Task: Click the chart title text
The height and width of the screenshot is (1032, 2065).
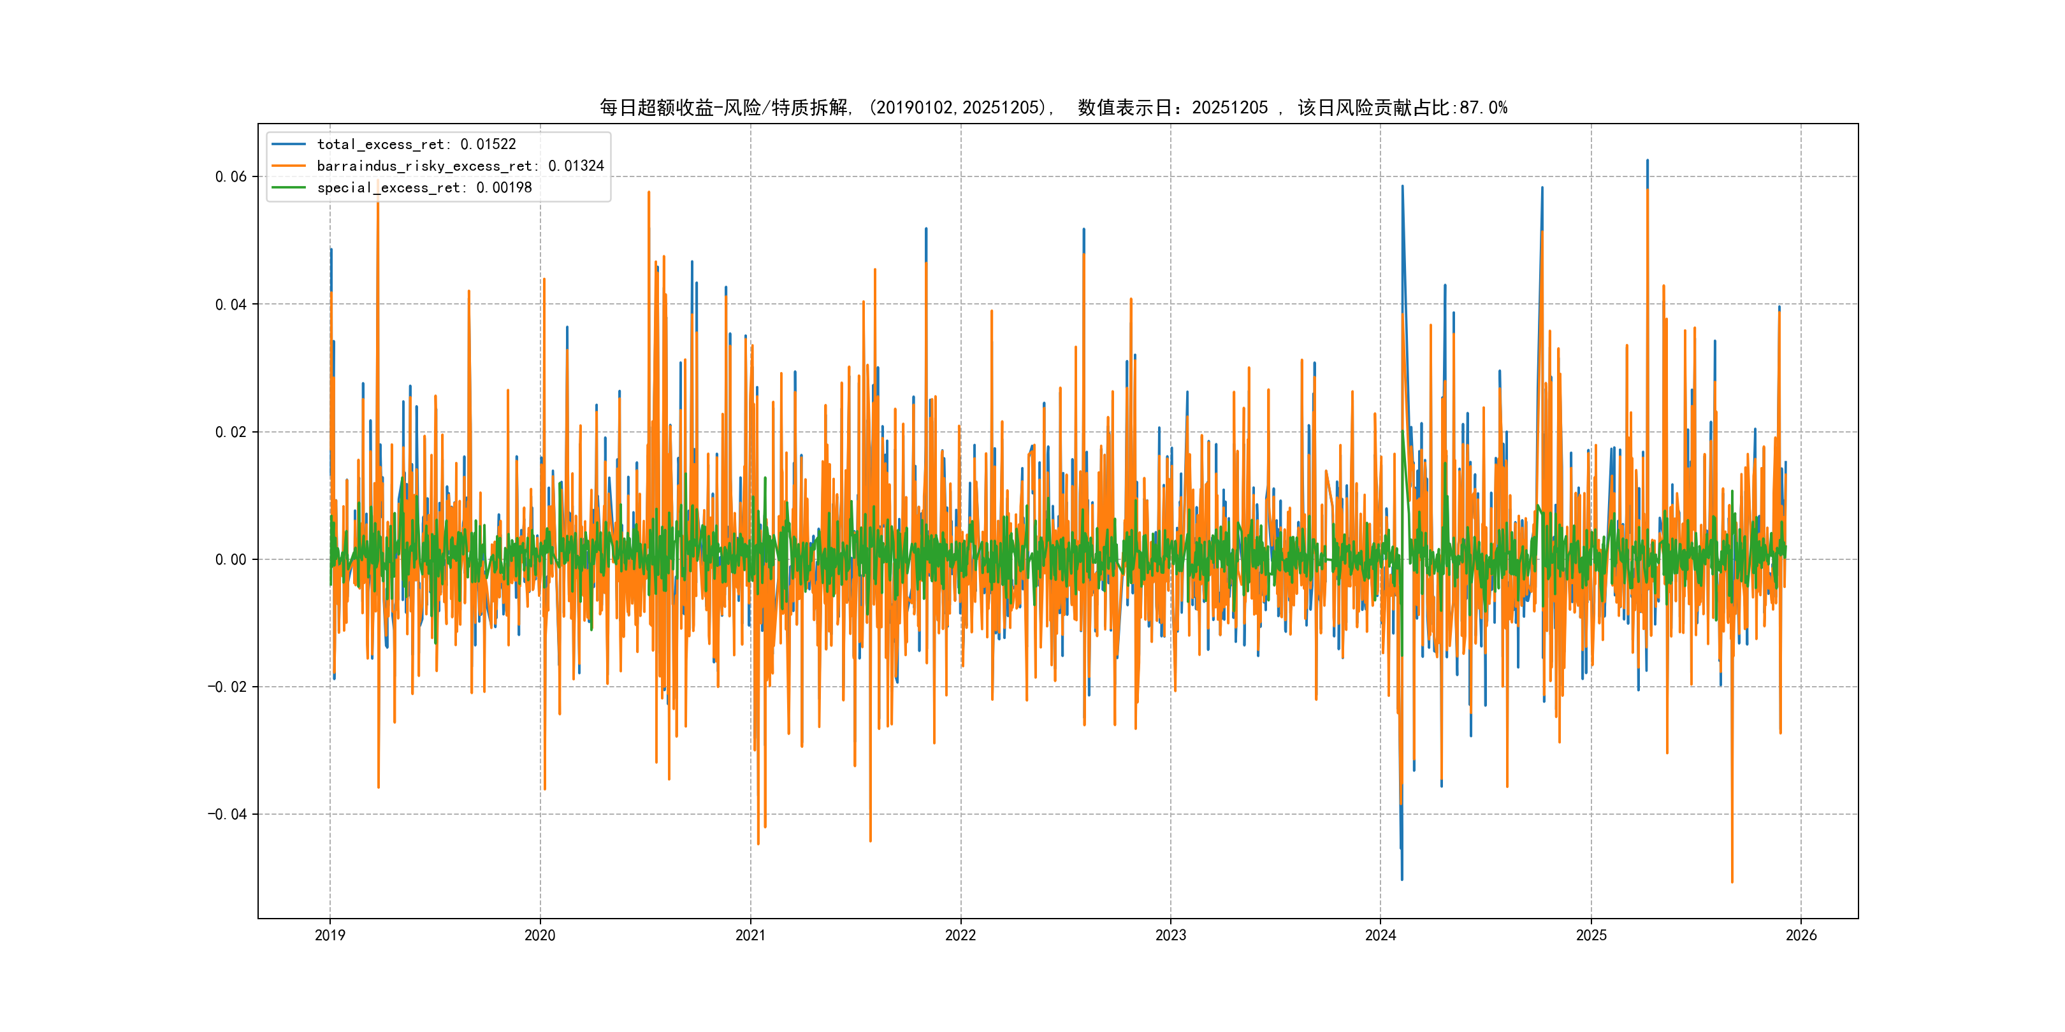Action: [x=1054, y=108]
